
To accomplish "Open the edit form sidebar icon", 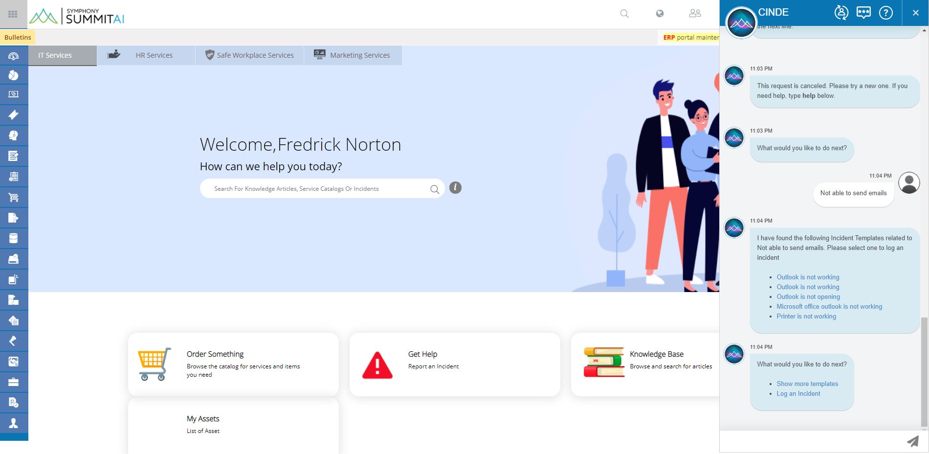I will click(x=14, y=156).
